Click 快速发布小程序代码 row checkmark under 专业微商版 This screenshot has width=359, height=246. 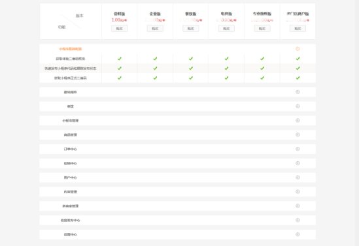[x=262, y=69]
